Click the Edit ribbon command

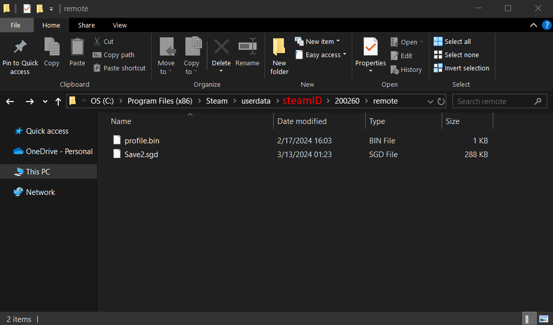(401, 56)
